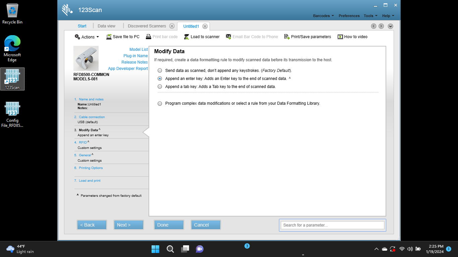
Task: Click the 123Scan logo in title bar
Action: [x=67, y=10]
